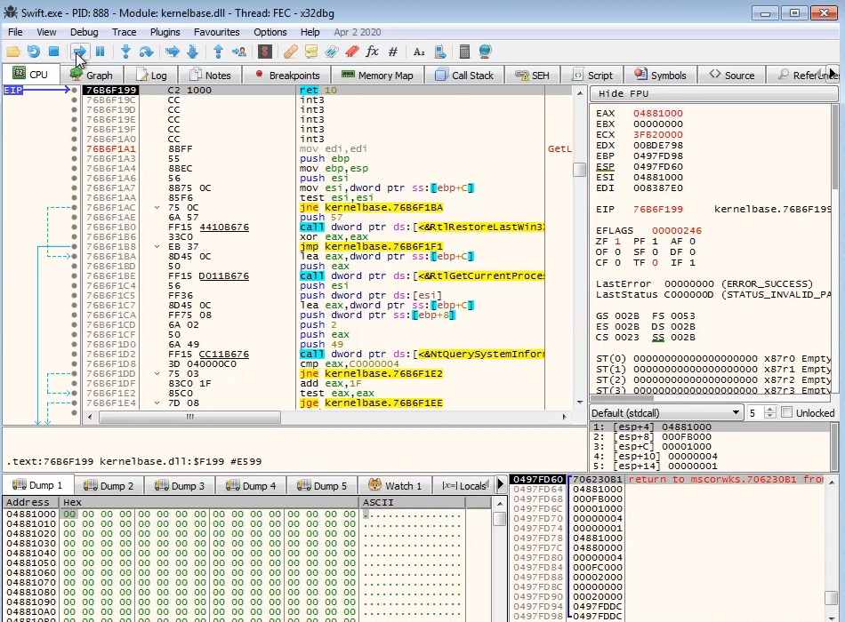
Task: Stop the debugging session
Action: 53,52
